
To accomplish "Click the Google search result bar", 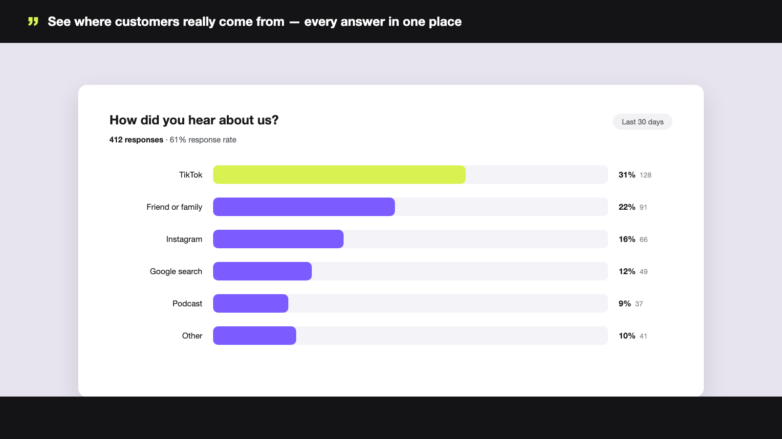I will point(262,271).
